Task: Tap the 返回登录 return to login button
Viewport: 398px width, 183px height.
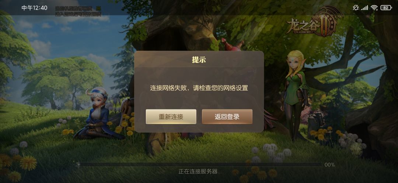Action: 227,117
